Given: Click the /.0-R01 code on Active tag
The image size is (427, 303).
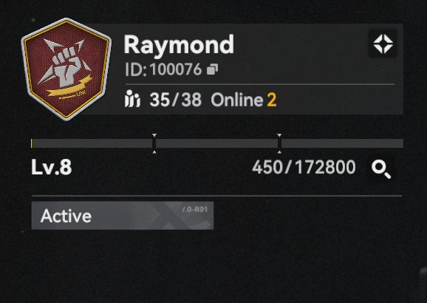Looking at the screenshot, I should [195, 210].
